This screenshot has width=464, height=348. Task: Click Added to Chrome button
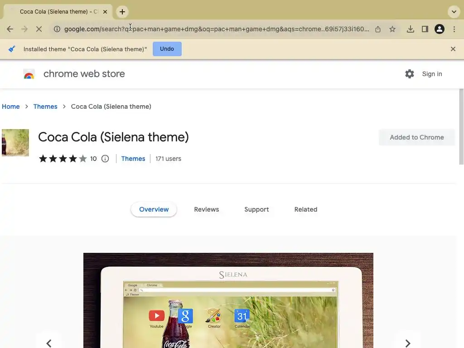click(417, 137)
